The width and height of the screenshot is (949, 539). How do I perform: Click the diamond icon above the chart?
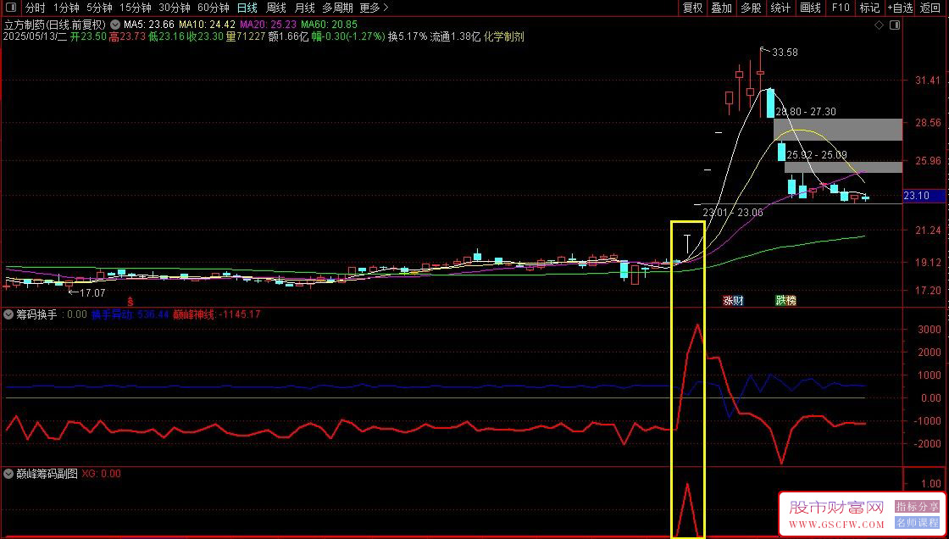pos(879,25)
